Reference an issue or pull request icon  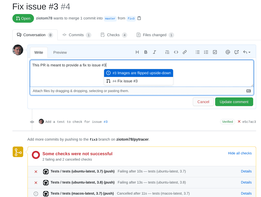(236, 52)
